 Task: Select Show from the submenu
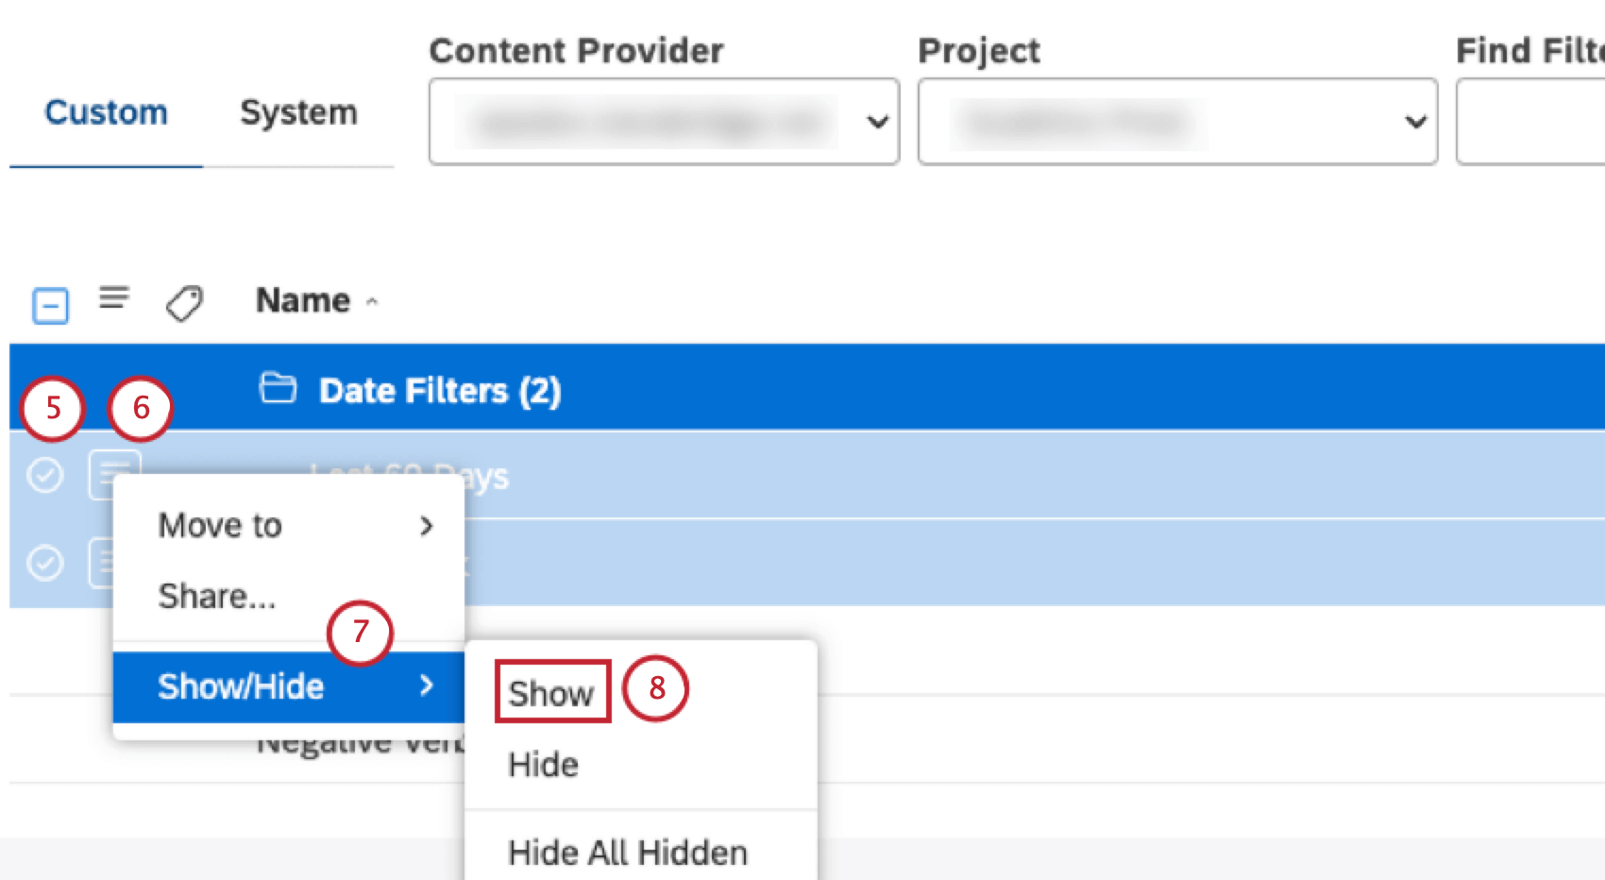click(551, 692)
